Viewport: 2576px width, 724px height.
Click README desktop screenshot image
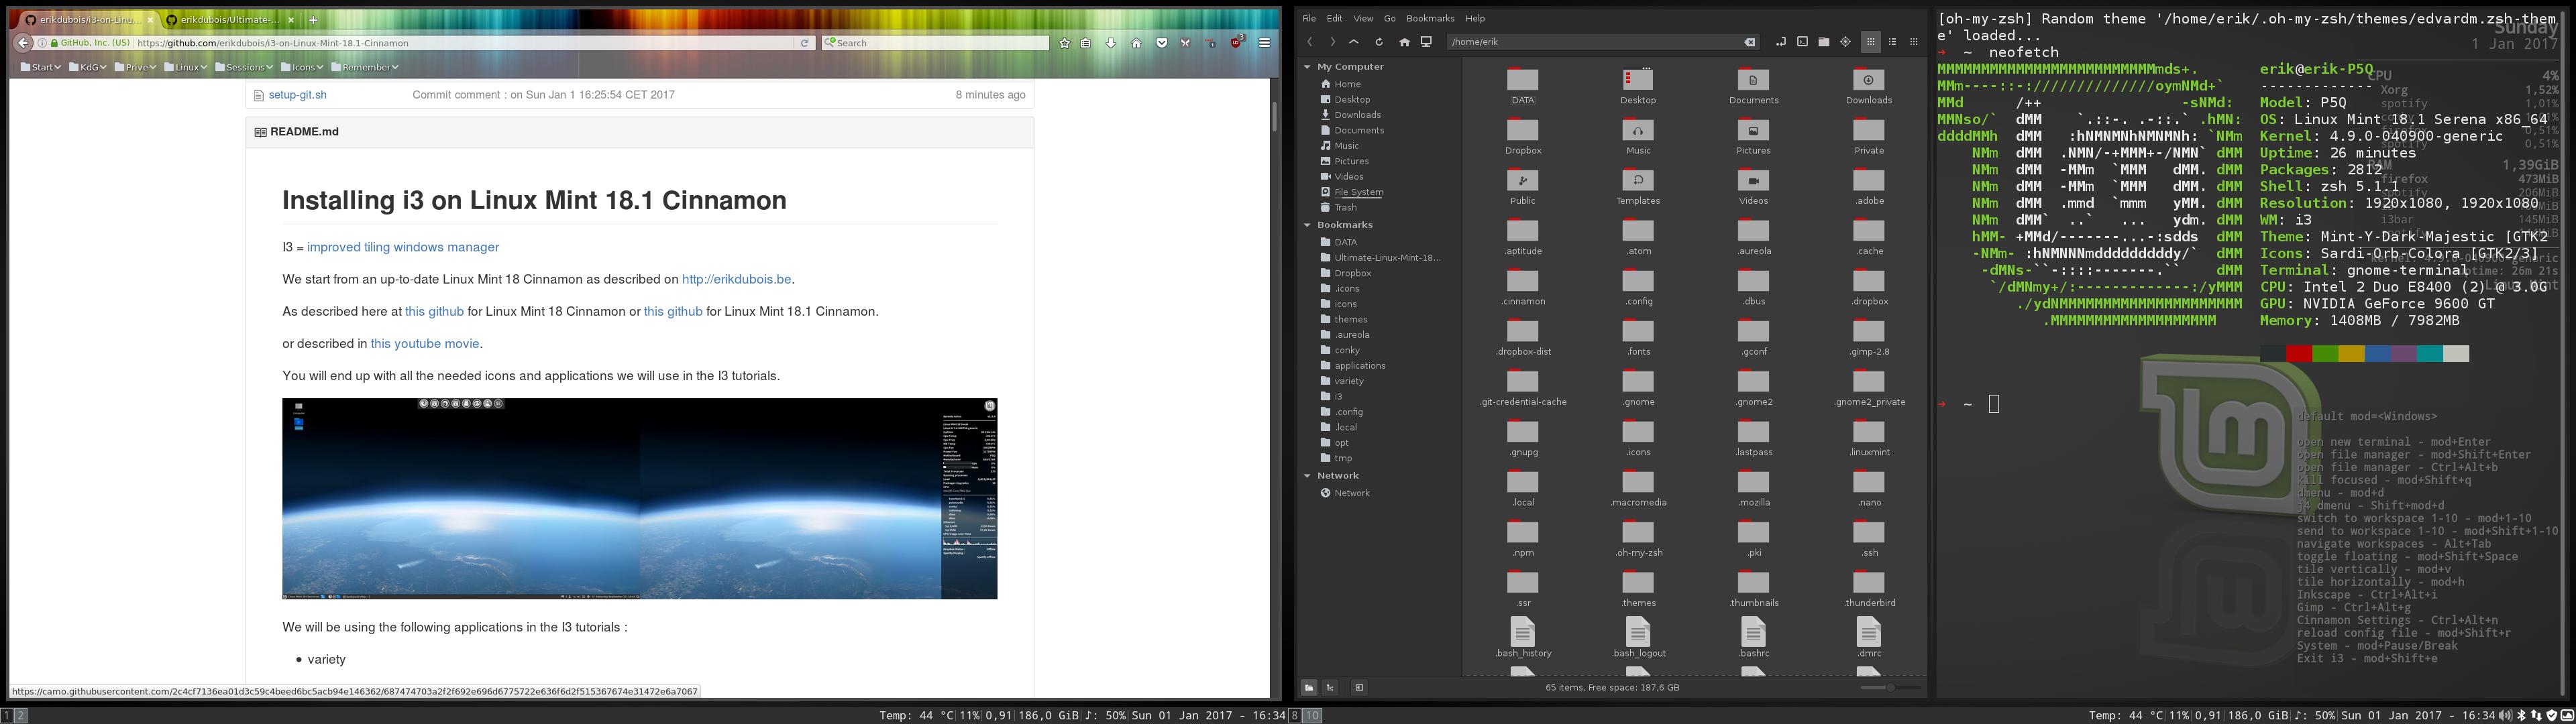(x=639, y=499)
